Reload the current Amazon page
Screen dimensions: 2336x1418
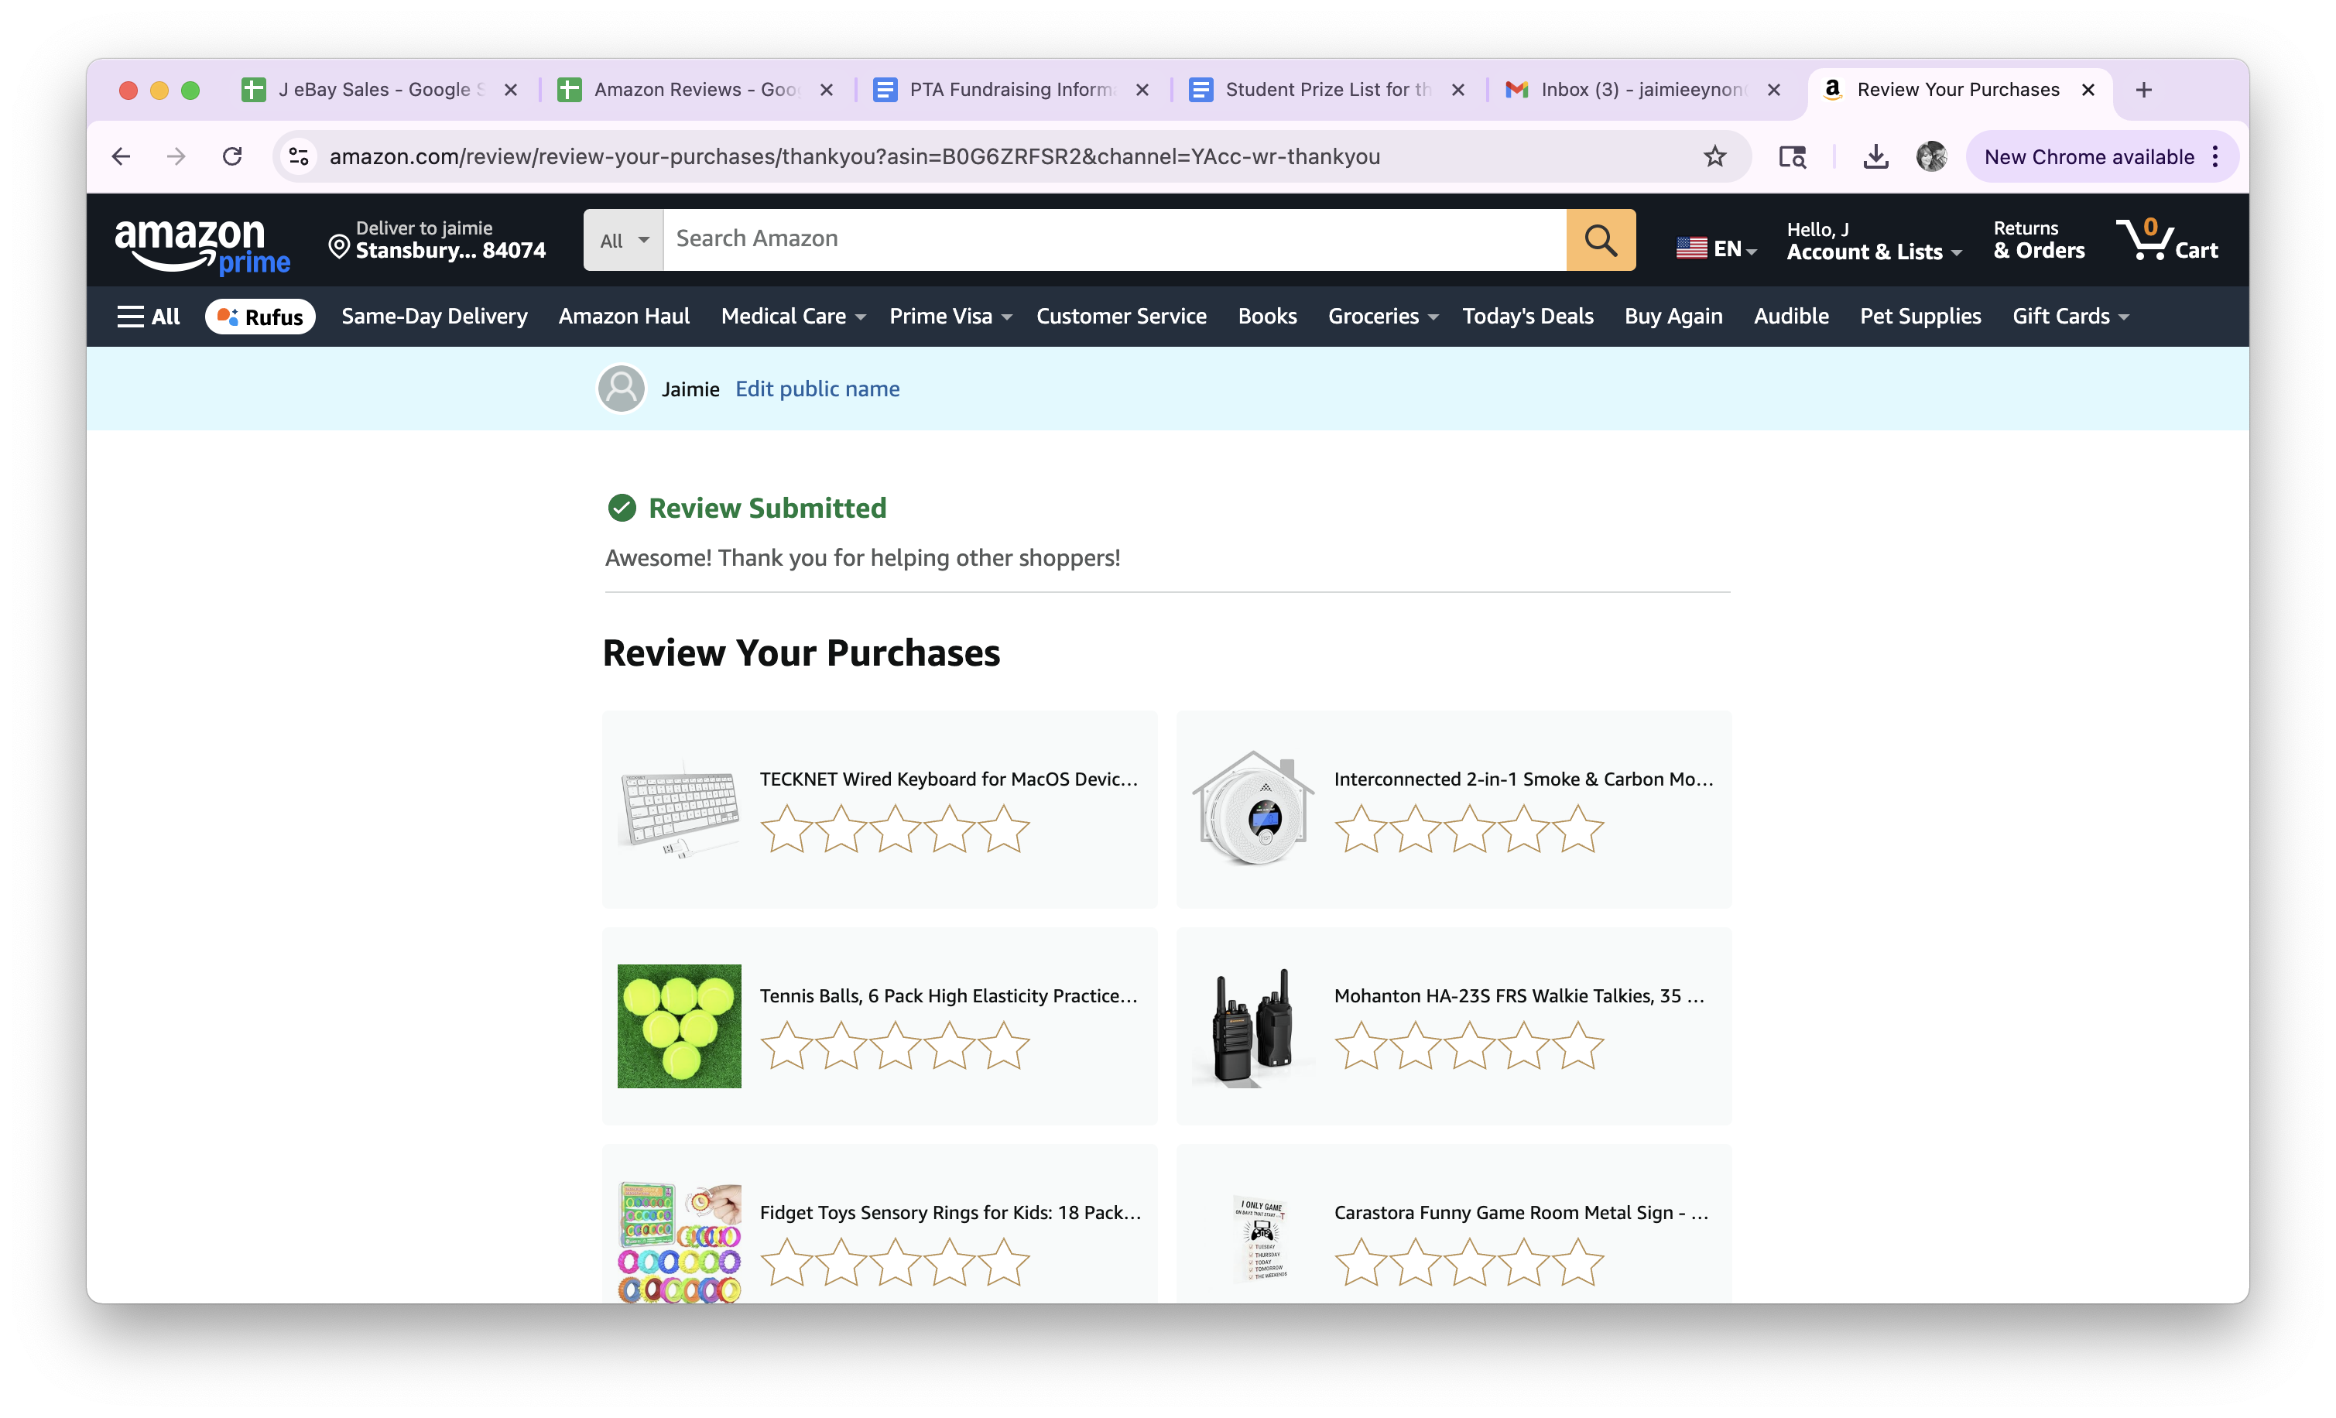point(232,156)
